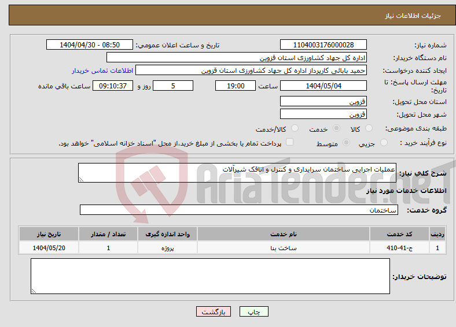Click the ردیف column header
Image resolution: width=456 pixels, height=327 pixels.
coord(437,234)
